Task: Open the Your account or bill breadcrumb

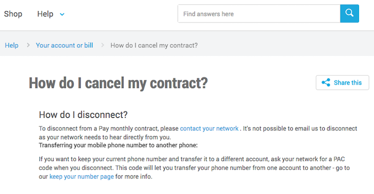Action: 65,45
